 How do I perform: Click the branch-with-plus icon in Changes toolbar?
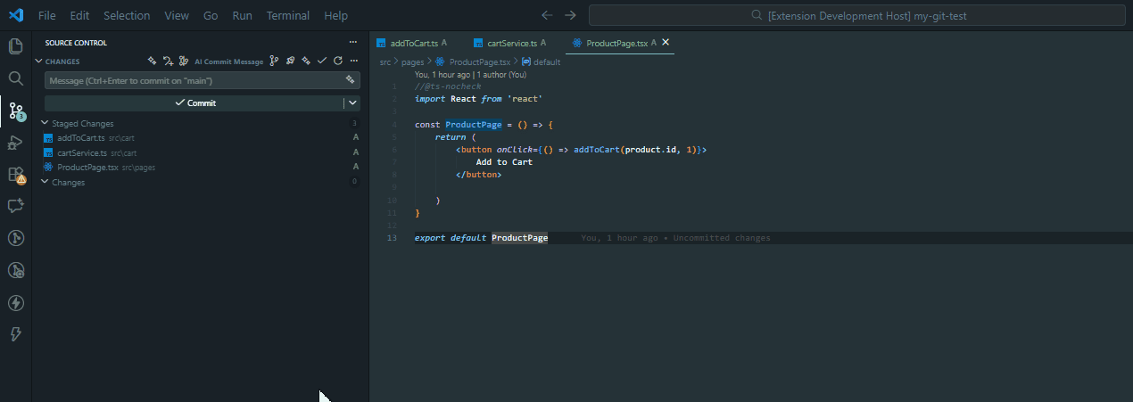click(x=168, y=62)
